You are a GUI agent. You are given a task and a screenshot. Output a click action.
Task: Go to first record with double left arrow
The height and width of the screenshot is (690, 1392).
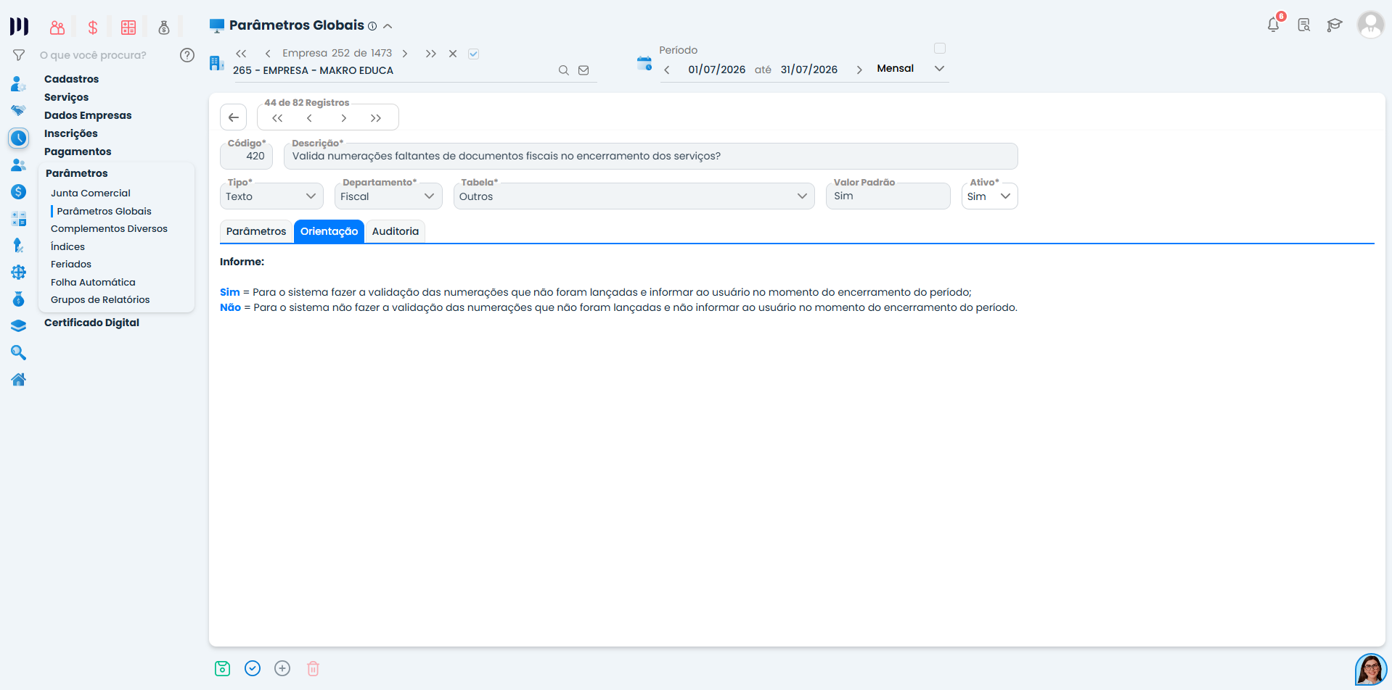[x=277, y=118]
